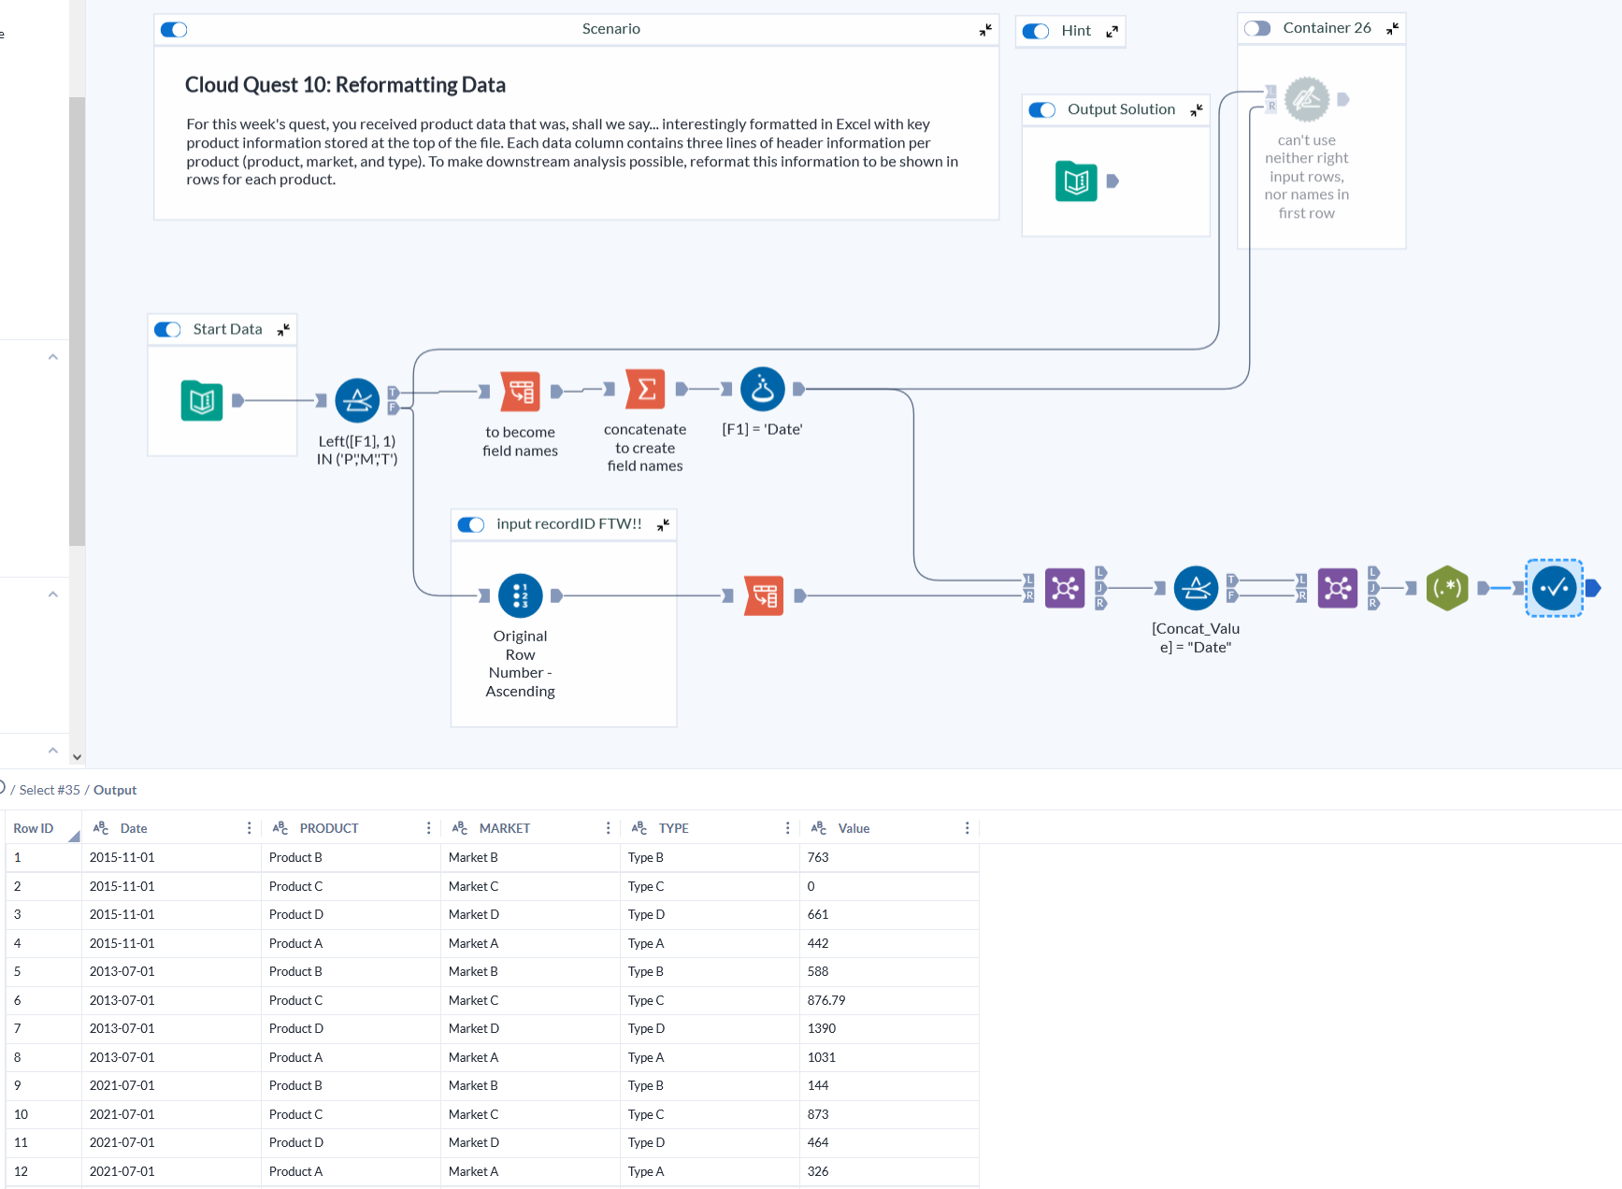
Task: Click the Summarize tool that concatenates field names
Action: 645,389
